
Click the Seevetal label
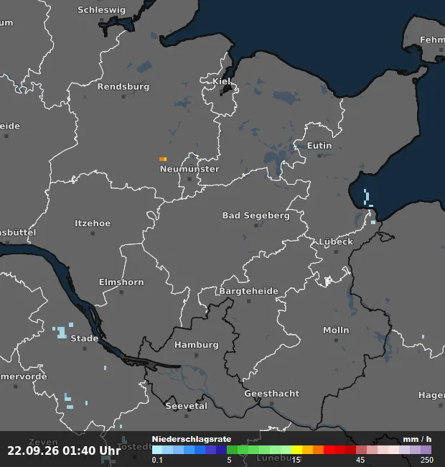click(186, 406)
